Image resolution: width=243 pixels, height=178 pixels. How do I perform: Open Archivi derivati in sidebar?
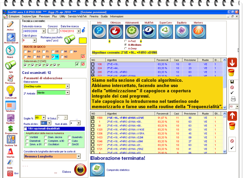[11, 37]
